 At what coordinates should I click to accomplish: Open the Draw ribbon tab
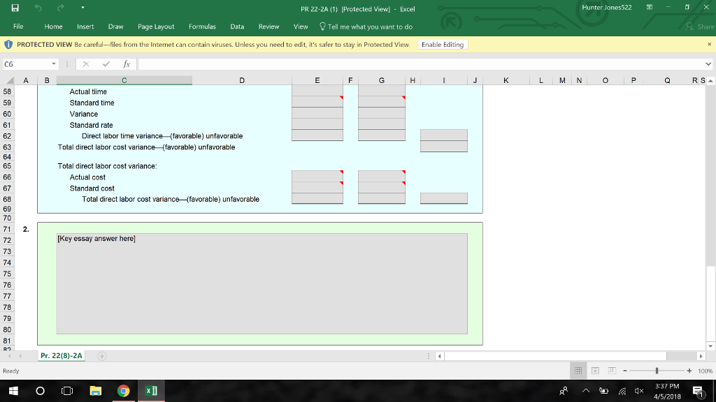tap(115, 27)
